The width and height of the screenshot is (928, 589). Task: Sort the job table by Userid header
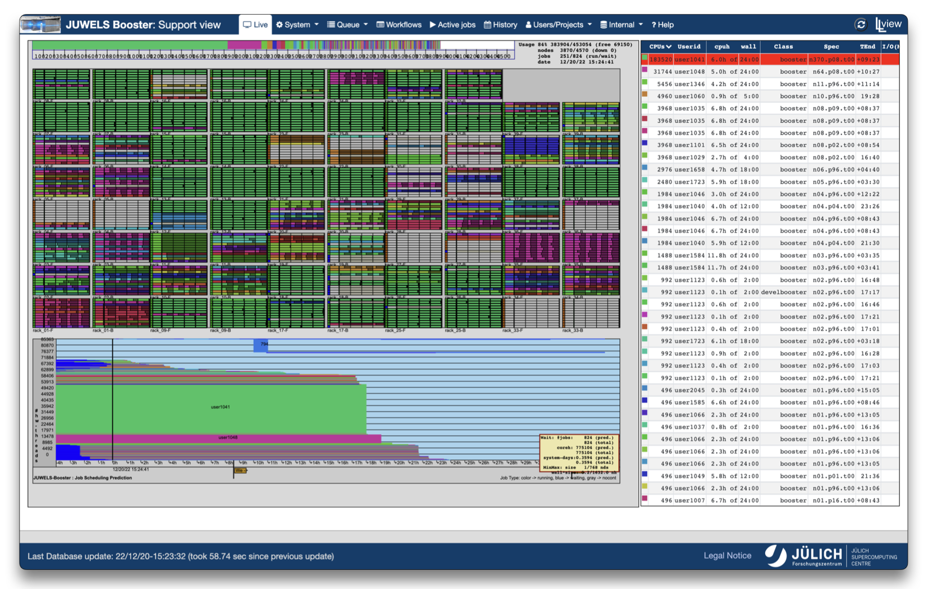pos(689,47)
